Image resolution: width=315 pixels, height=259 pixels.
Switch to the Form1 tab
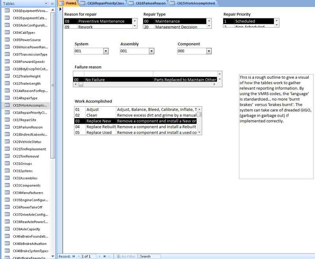coord(68,3)
